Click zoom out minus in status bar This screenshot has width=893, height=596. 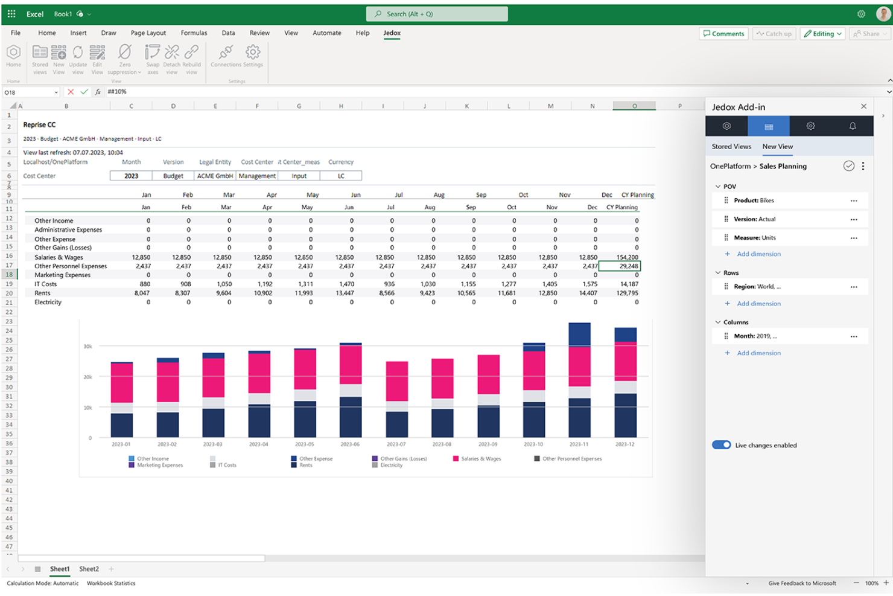(856, 583)
